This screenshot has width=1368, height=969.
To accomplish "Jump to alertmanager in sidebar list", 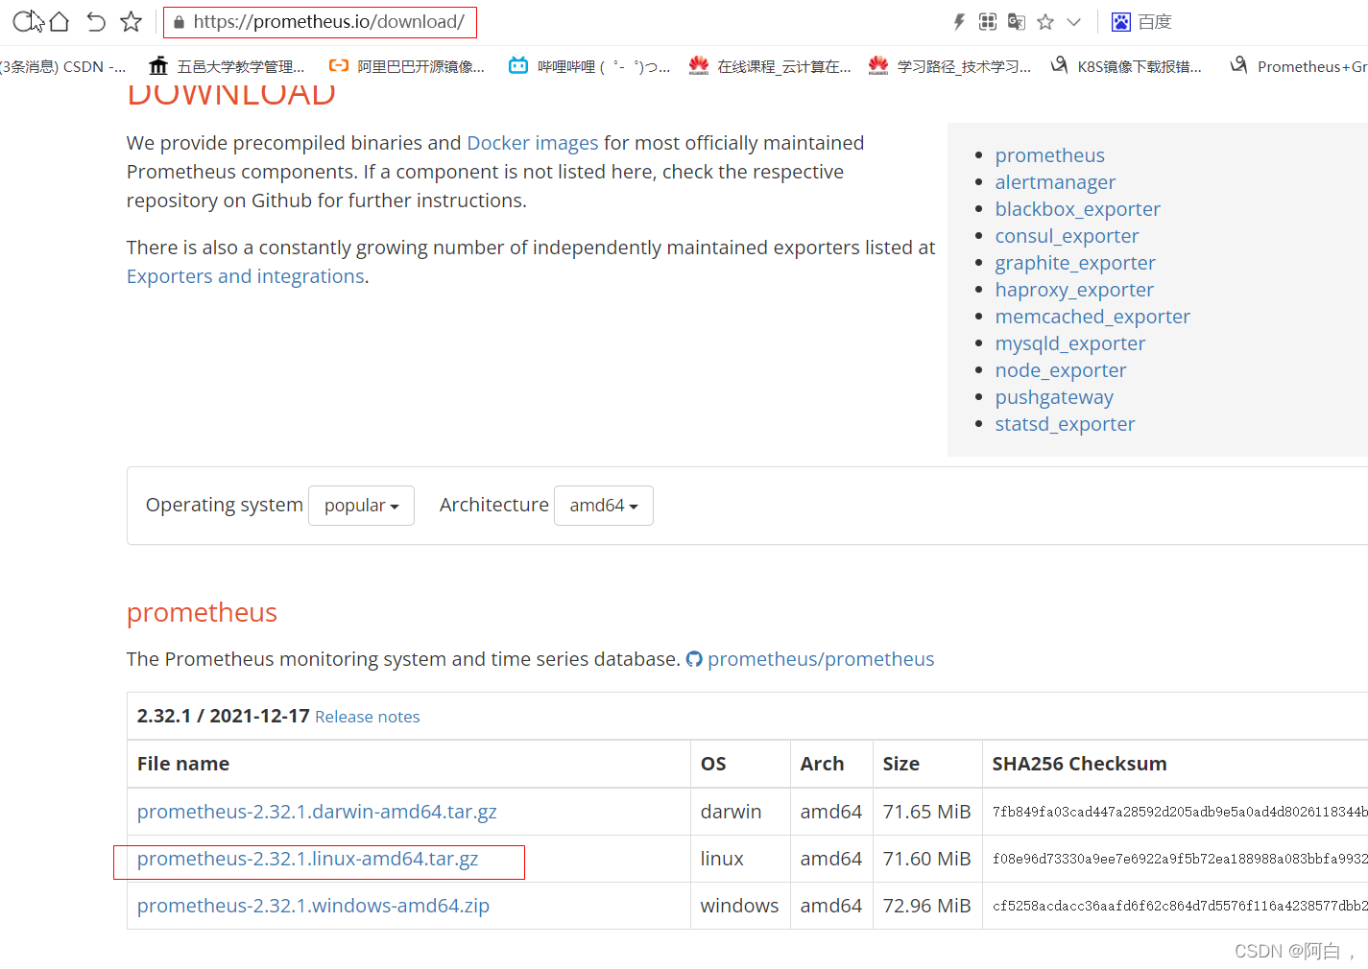I will [x=1055, y=182].
